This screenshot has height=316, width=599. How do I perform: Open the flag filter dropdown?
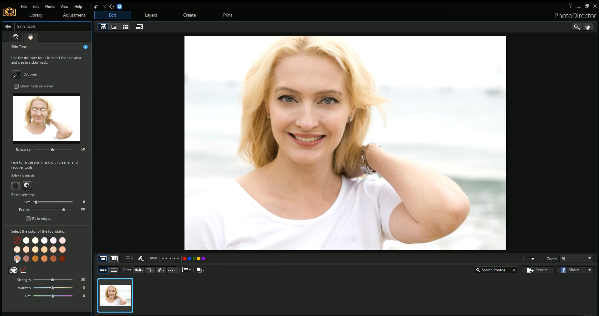pos(139,270)
